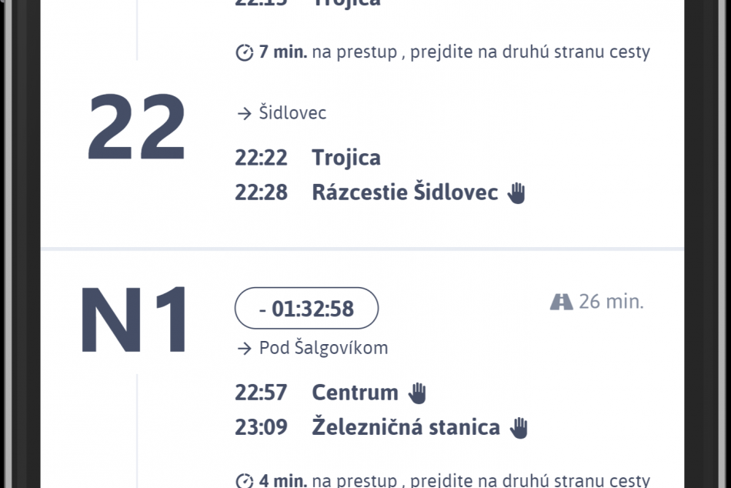Expand the line 22 journey segment
This screenshot has width=731, height=488.
click(x=365, y=146)
